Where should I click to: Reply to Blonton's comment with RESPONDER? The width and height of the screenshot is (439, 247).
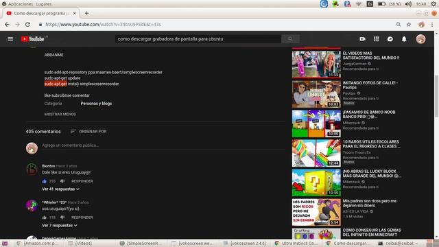[x=82, y=181]
